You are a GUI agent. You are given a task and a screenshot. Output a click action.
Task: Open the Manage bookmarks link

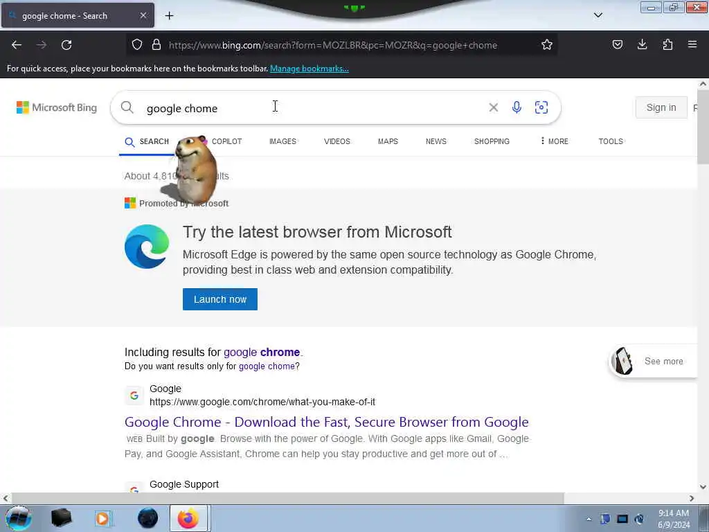pyautogui.click(x=309, y=69)
